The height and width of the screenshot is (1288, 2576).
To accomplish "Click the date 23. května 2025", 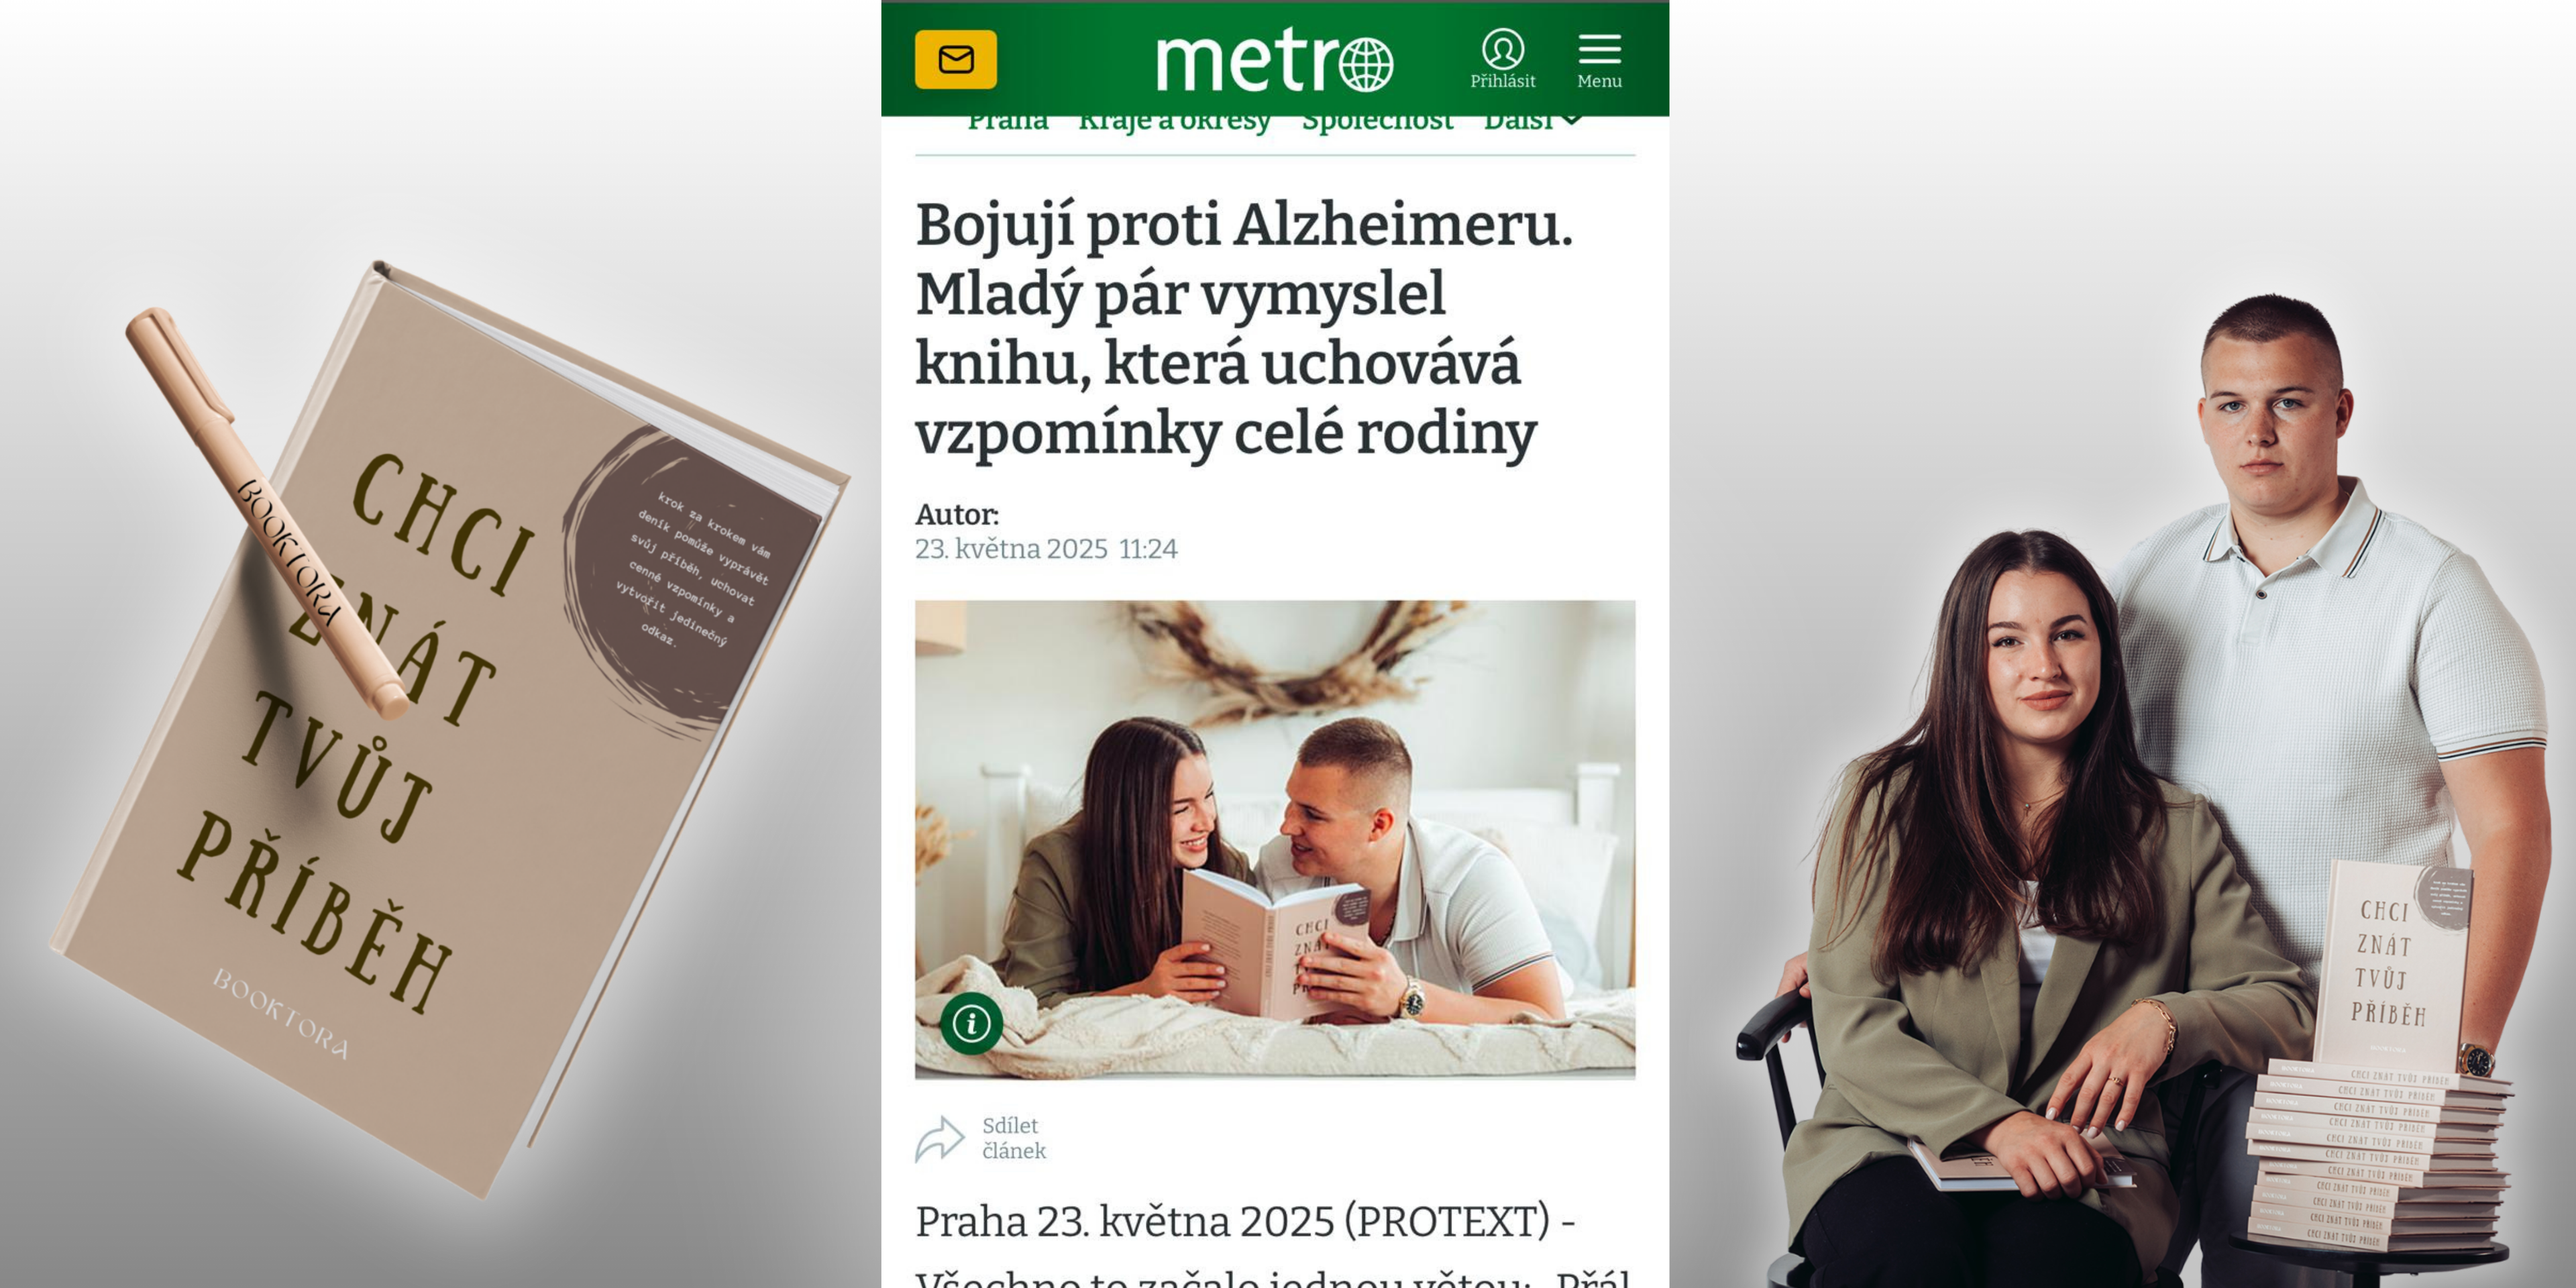I will (x=1011, y=549).
